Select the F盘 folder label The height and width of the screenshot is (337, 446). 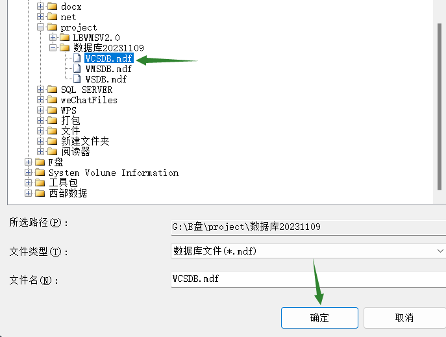click(55, 162)
